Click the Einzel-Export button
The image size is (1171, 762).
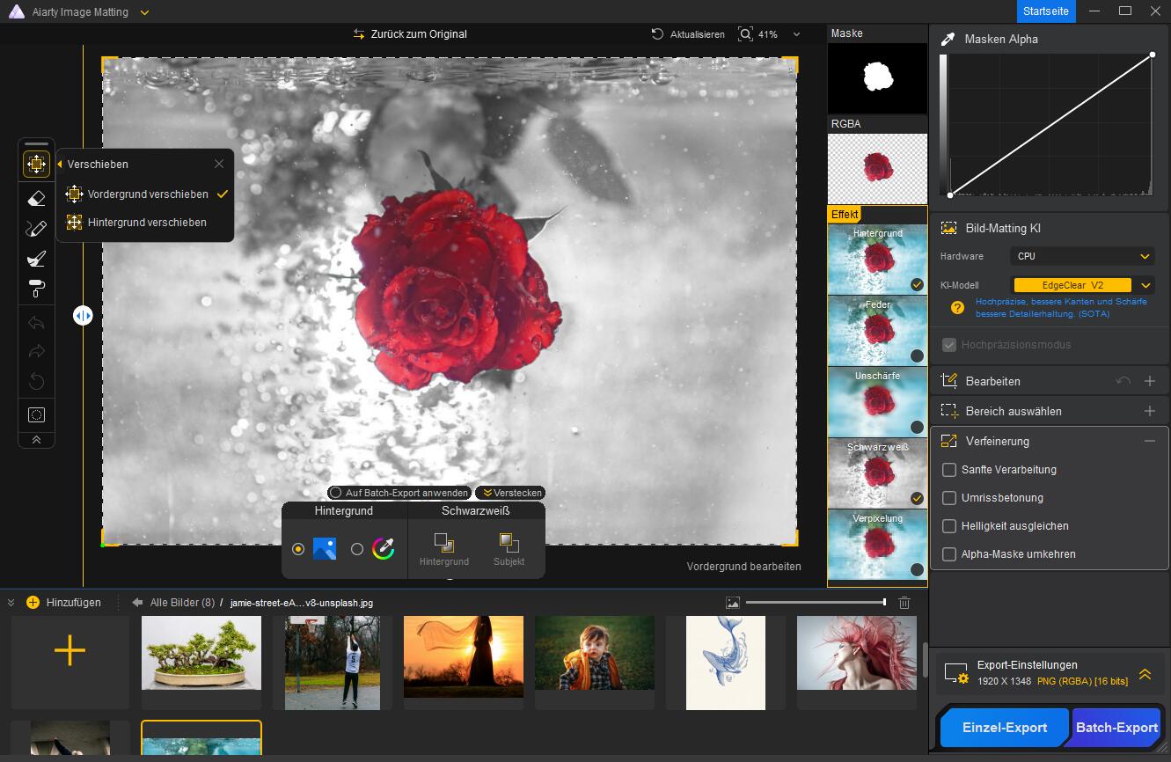[x=1004, y=728]
